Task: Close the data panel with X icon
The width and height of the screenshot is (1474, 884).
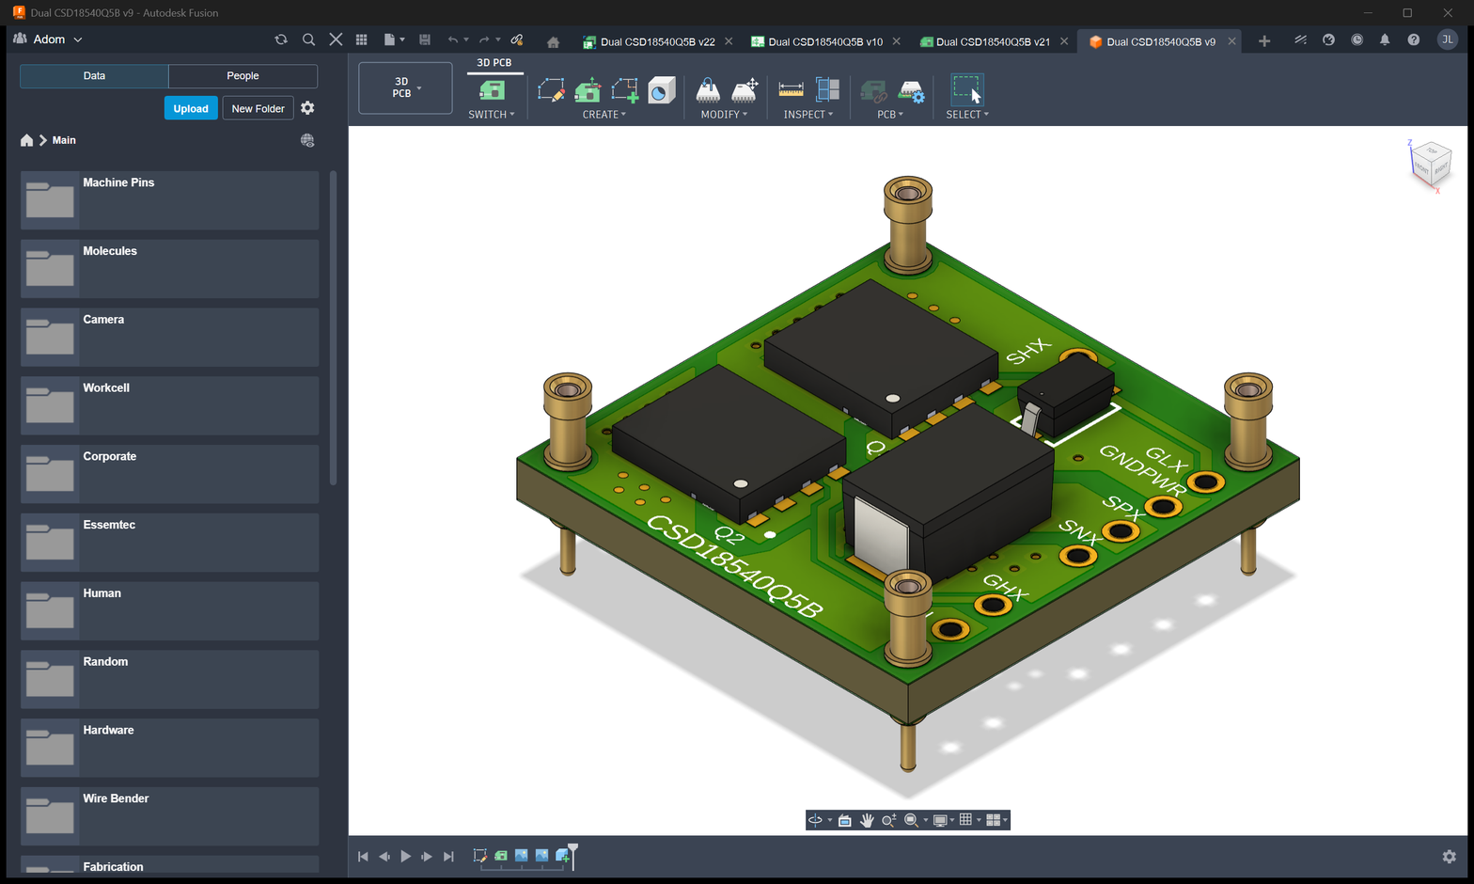Action: (336, 39)
